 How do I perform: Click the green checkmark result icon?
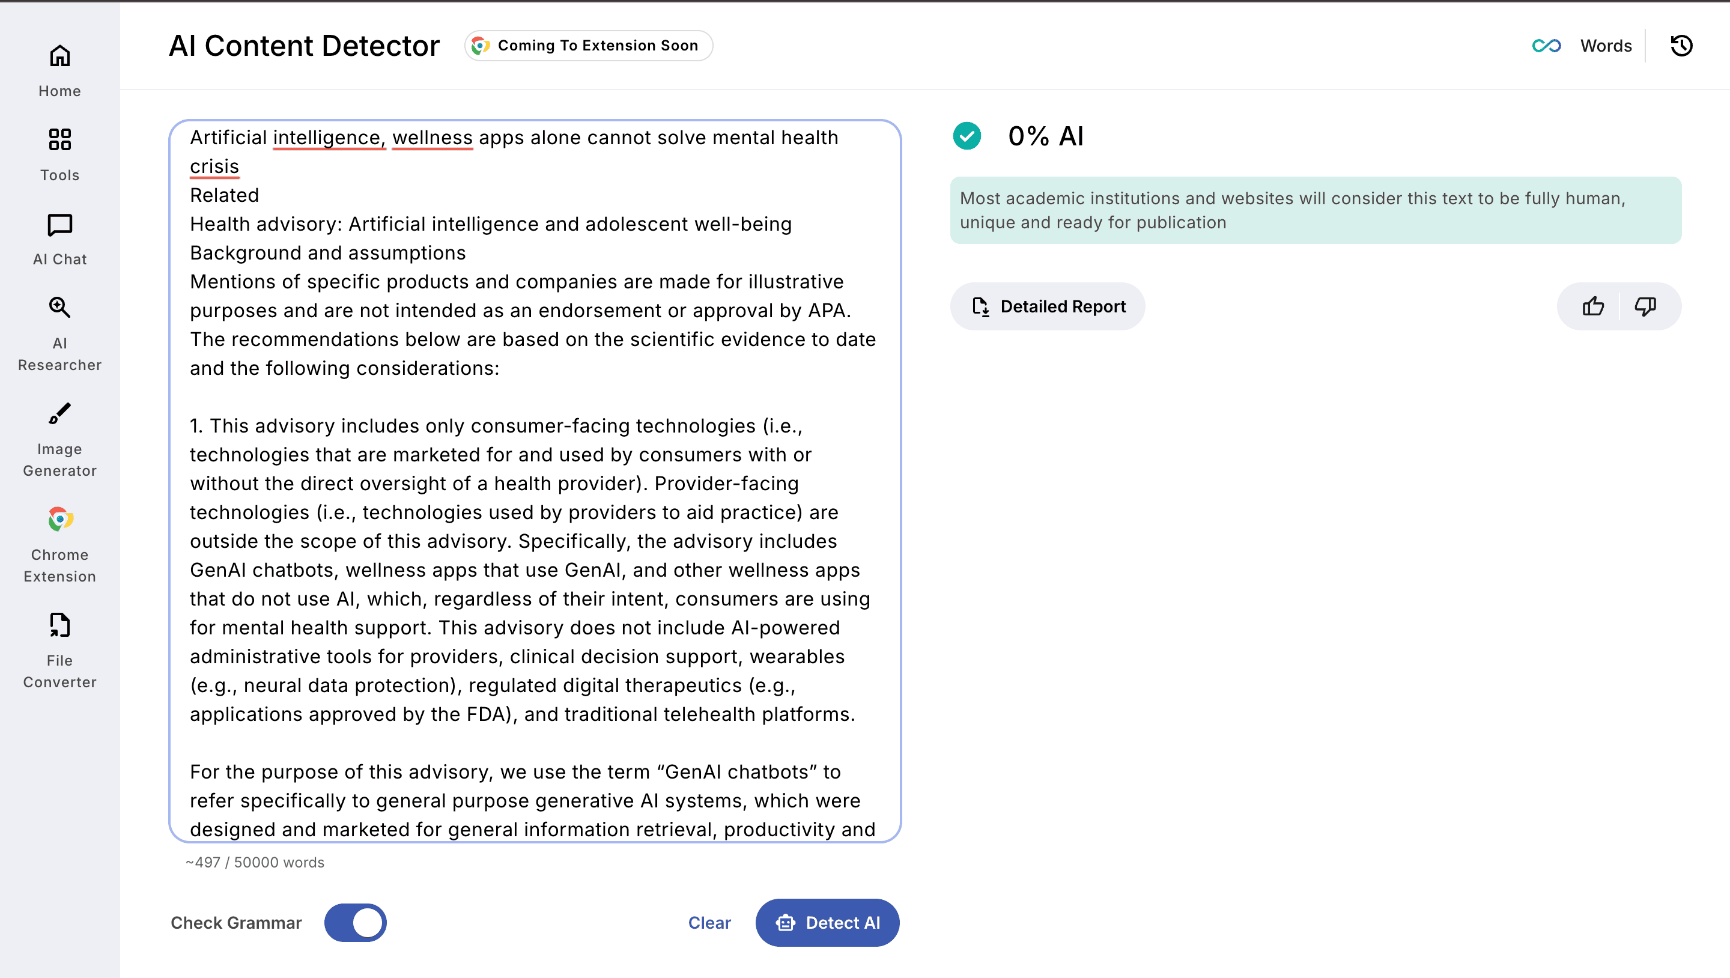pos(967,136)
